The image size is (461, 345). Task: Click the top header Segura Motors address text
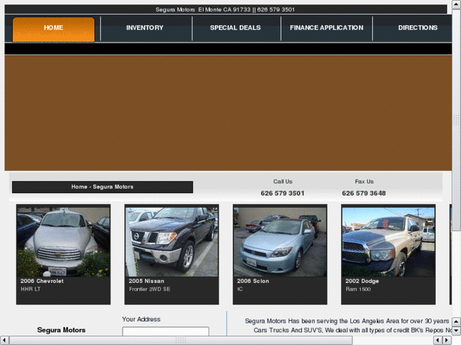click(x=225, y=9)
